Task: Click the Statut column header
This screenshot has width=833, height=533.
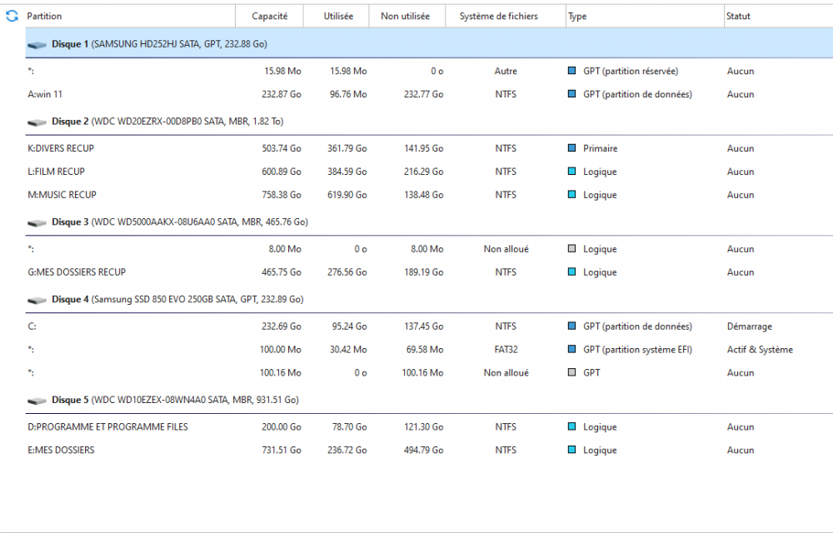Action: pos(738,16)
